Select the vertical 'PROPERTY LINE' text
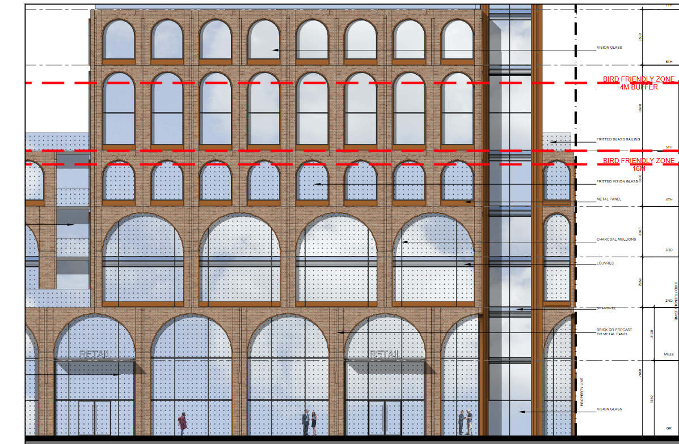This screenshot has height=444, width=679. click(x=581, y=393)
